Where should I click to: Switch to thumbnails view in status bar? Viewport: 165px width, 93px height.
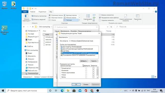click(x=155, y=77)
